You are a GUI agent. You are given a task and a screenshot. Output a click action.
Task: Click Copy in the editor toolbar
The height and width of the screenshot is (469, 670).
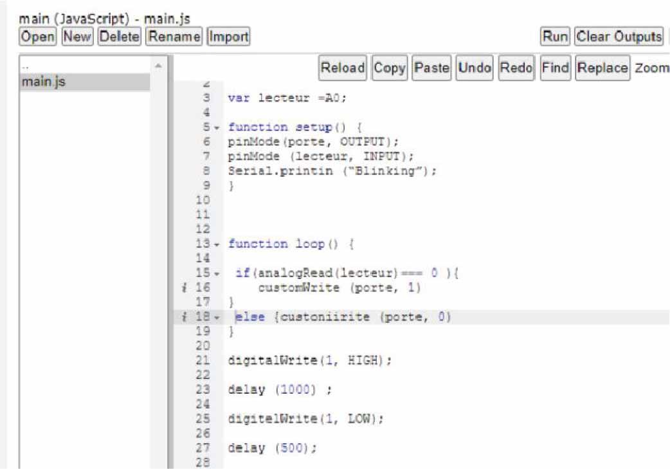point(390,68)
